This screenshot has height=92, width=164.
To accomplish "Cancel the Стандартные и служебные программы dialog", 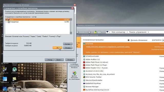I will [x=68, y=48].
